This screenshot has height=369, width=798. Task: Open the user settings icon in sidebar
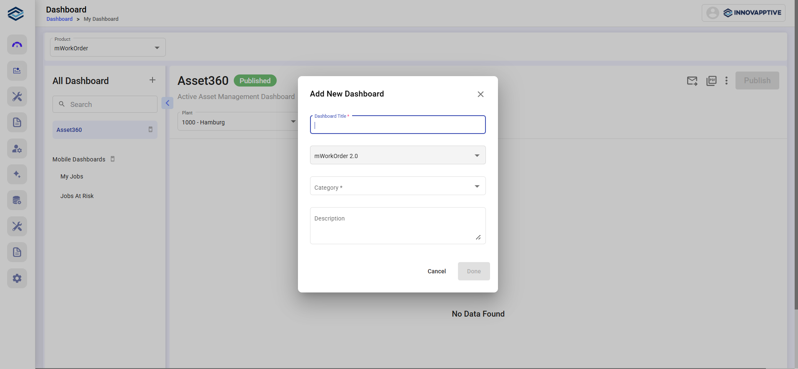[17, 149]
